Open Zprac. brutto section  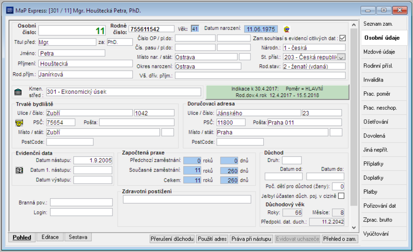tap(384, 220)
